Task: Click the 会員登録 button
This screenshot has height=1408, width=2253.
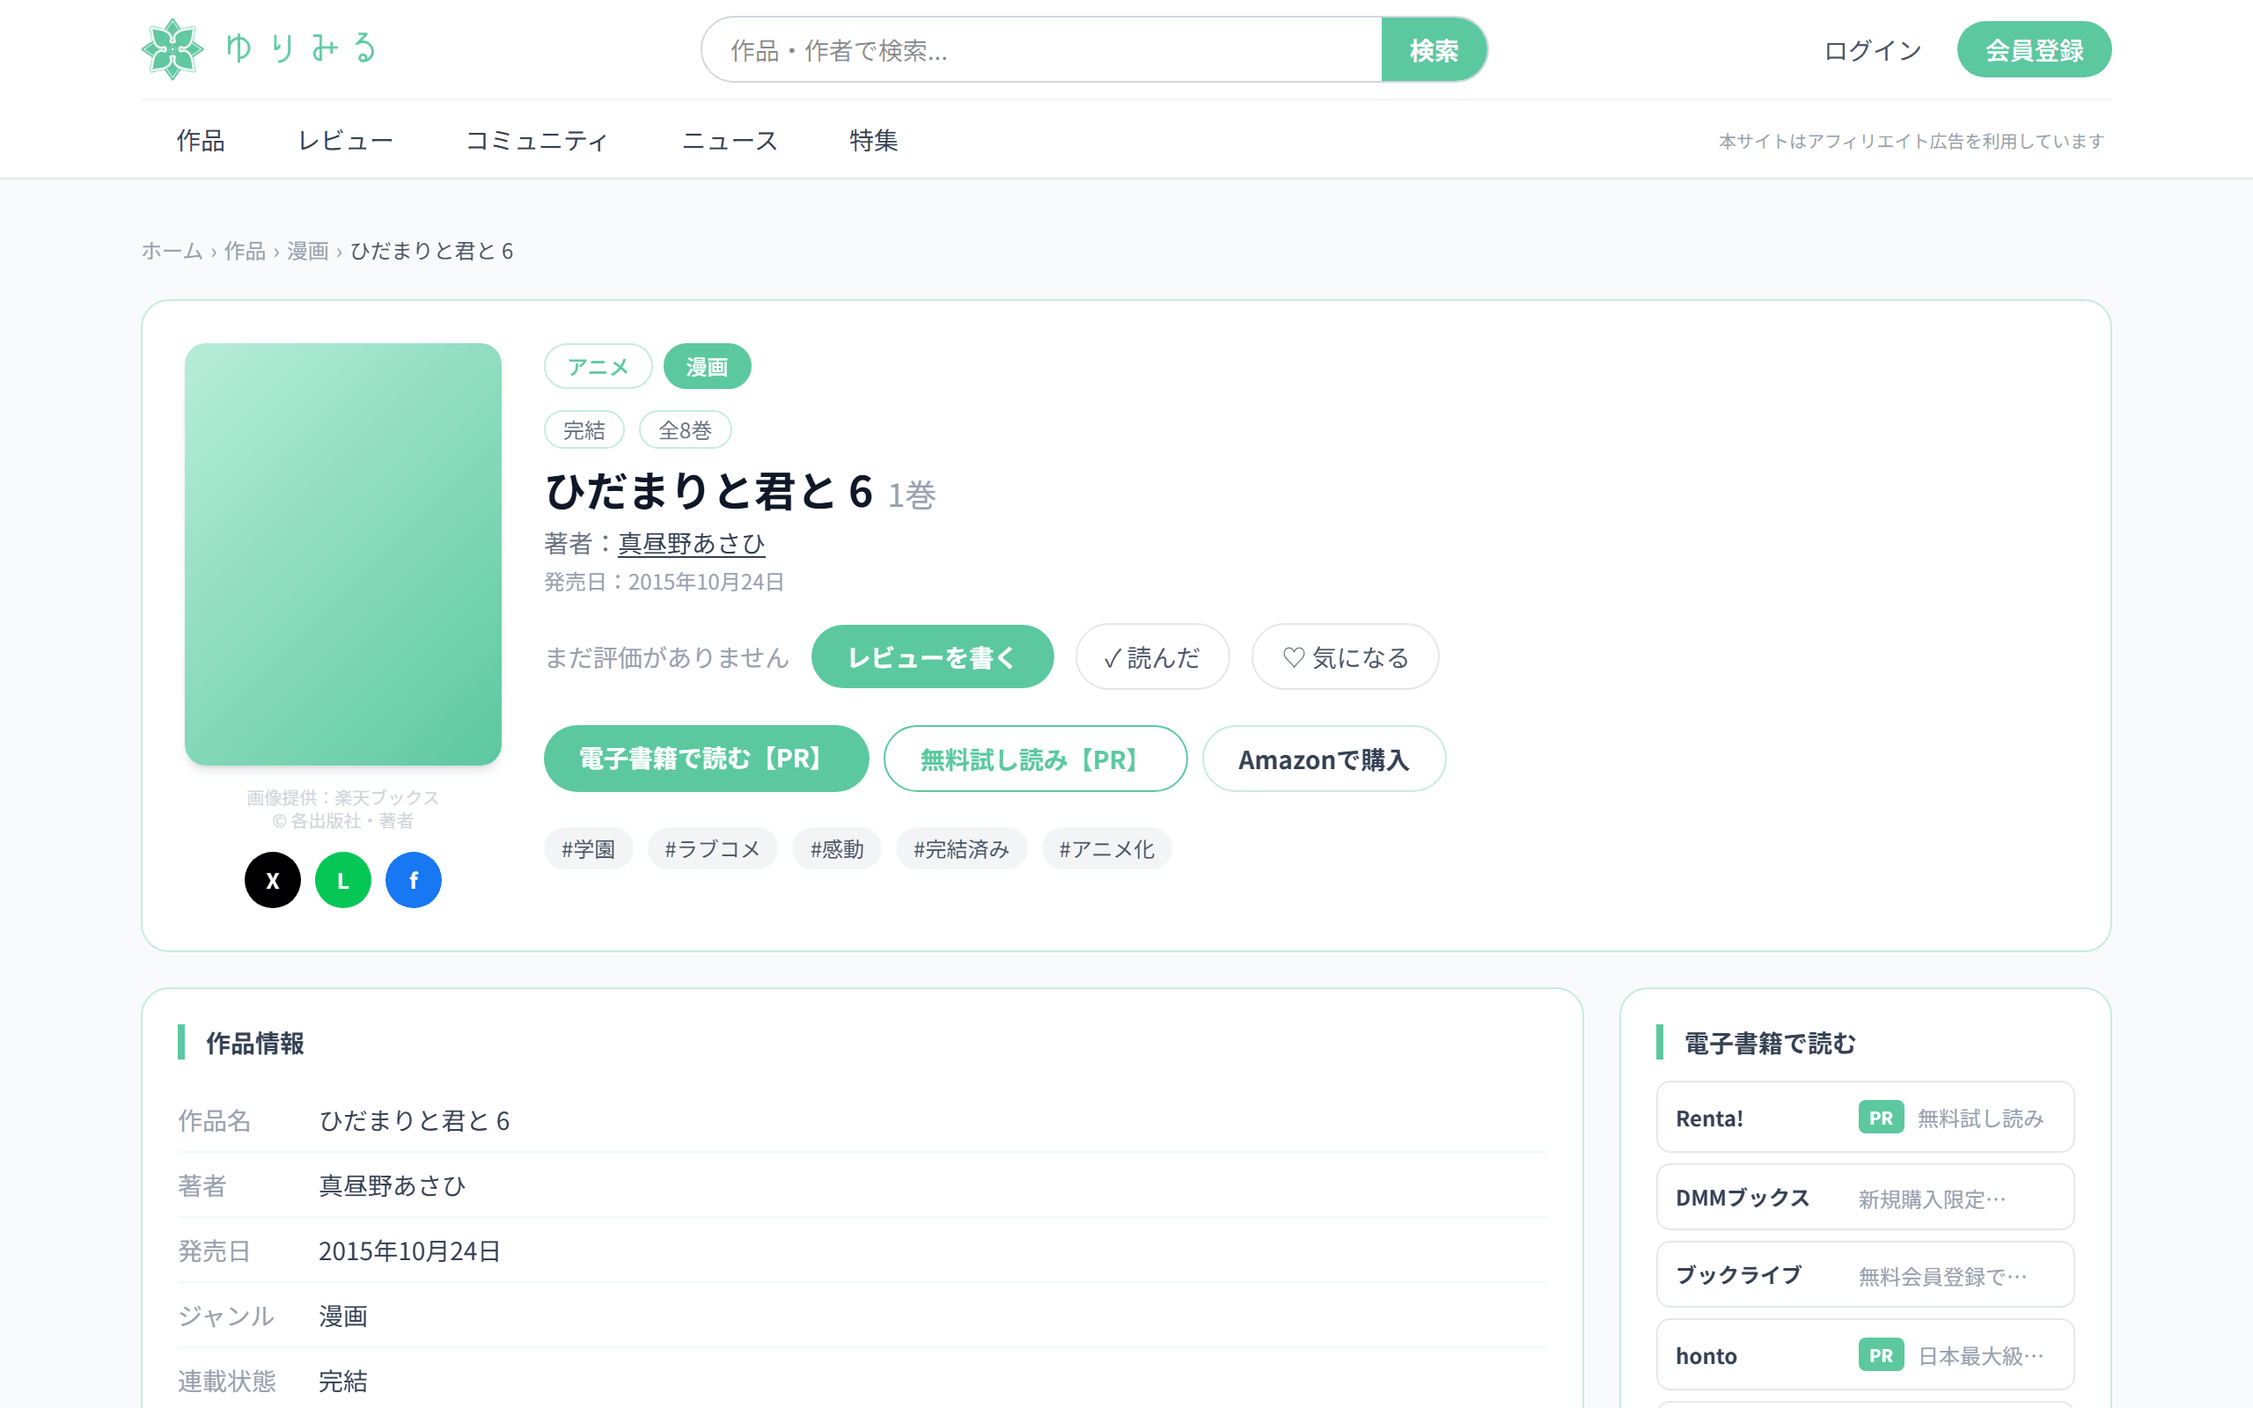Action: point(2034,49)
